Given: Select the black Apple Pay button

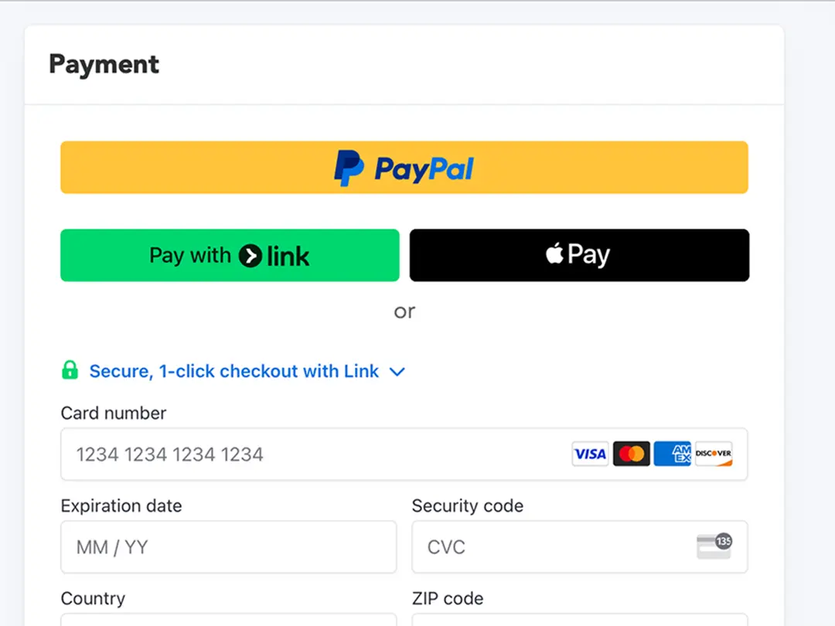Looking at the screenshot, I should [579, 255].
